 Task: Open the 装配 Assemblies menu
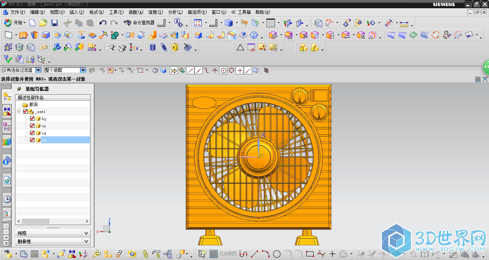point(136,12)
